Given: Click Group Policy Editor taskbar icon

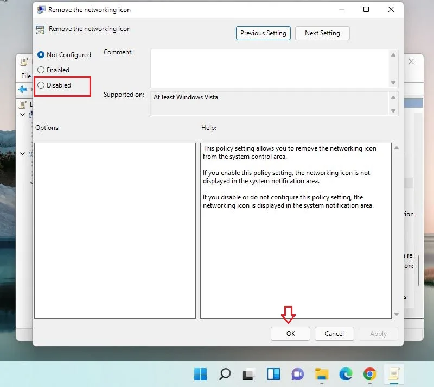Looking at the screenshot, I should tap(394, 374).
